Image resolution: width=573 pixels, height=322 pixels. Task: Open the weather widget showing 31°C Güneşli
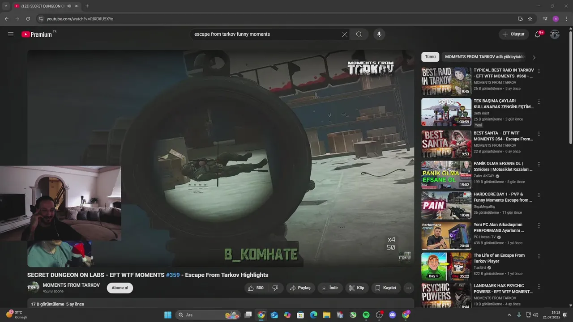click(x=17, y=315)
